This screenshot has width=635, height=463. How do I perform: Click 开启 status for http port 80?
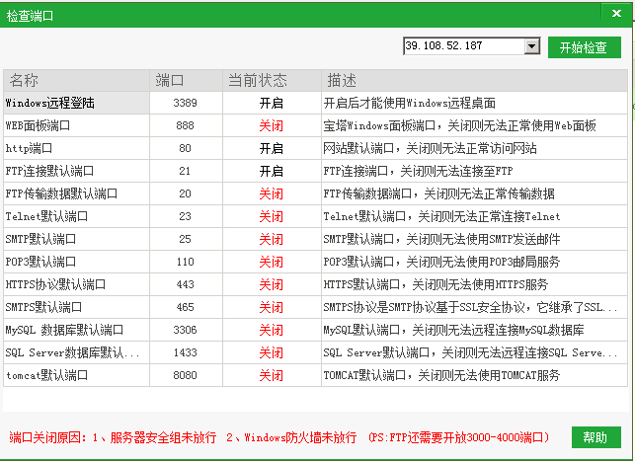pyautogui.click(x=272, y=148)
